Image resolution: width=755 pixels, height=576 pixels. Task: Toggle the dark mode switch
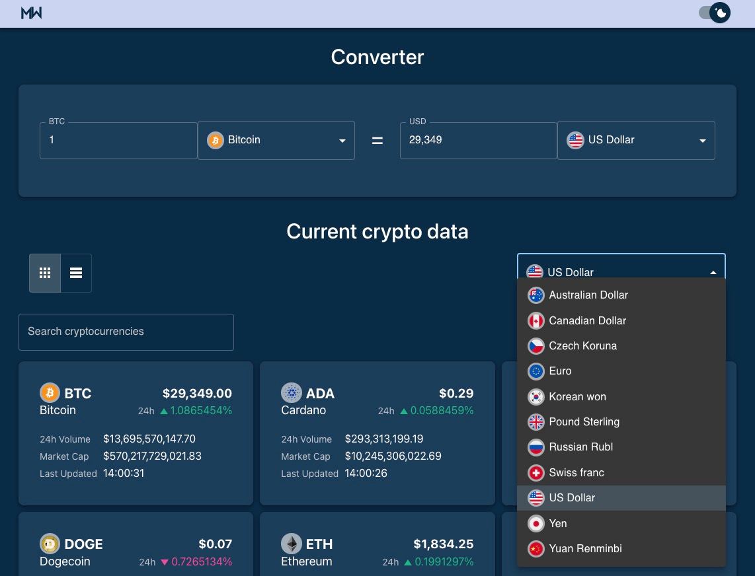715,13
